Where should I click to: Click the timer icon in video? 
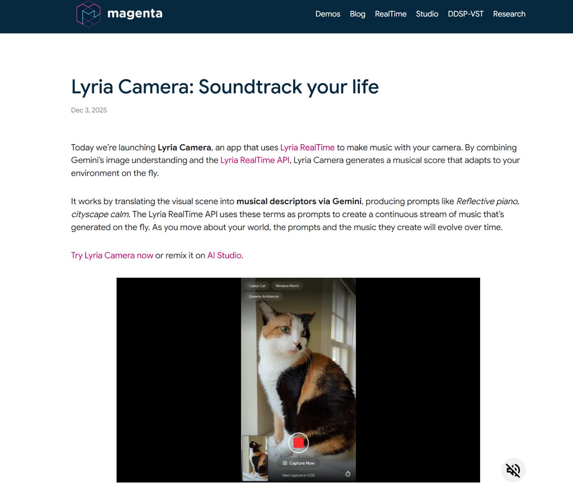(348, 474)
